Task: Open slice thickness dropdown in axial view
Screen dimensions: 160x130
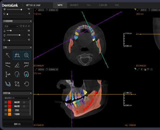Action: point(53,10)
